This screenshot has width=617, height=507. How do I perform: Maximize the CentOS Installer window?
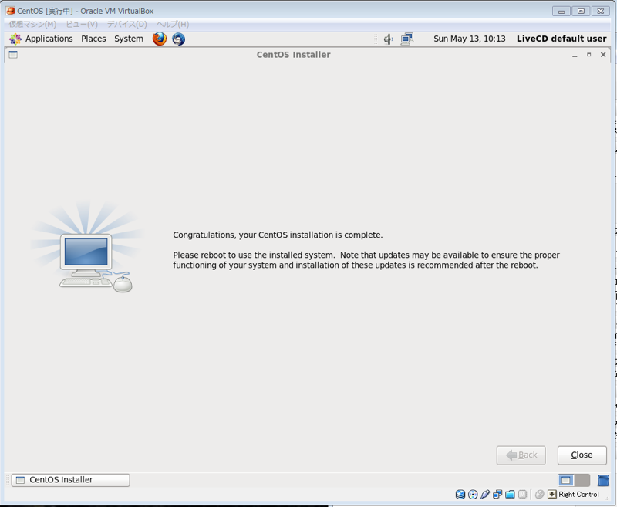click(589, 55)
